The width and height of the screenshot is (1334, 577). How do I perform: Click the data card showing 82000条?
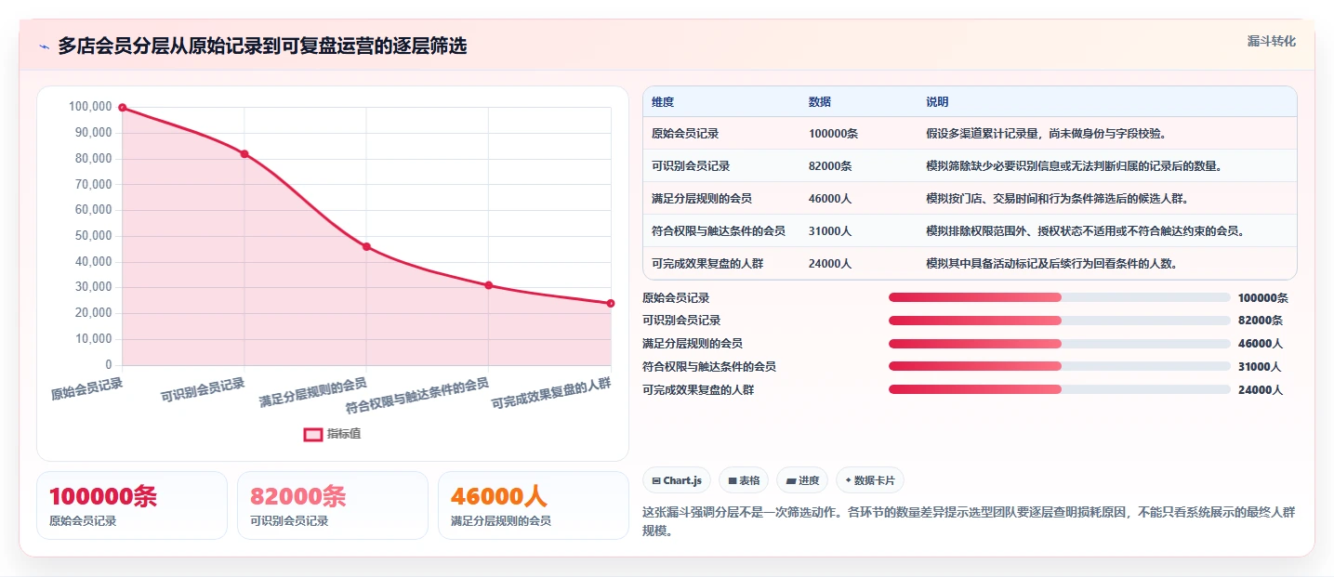tap(333, 505)
